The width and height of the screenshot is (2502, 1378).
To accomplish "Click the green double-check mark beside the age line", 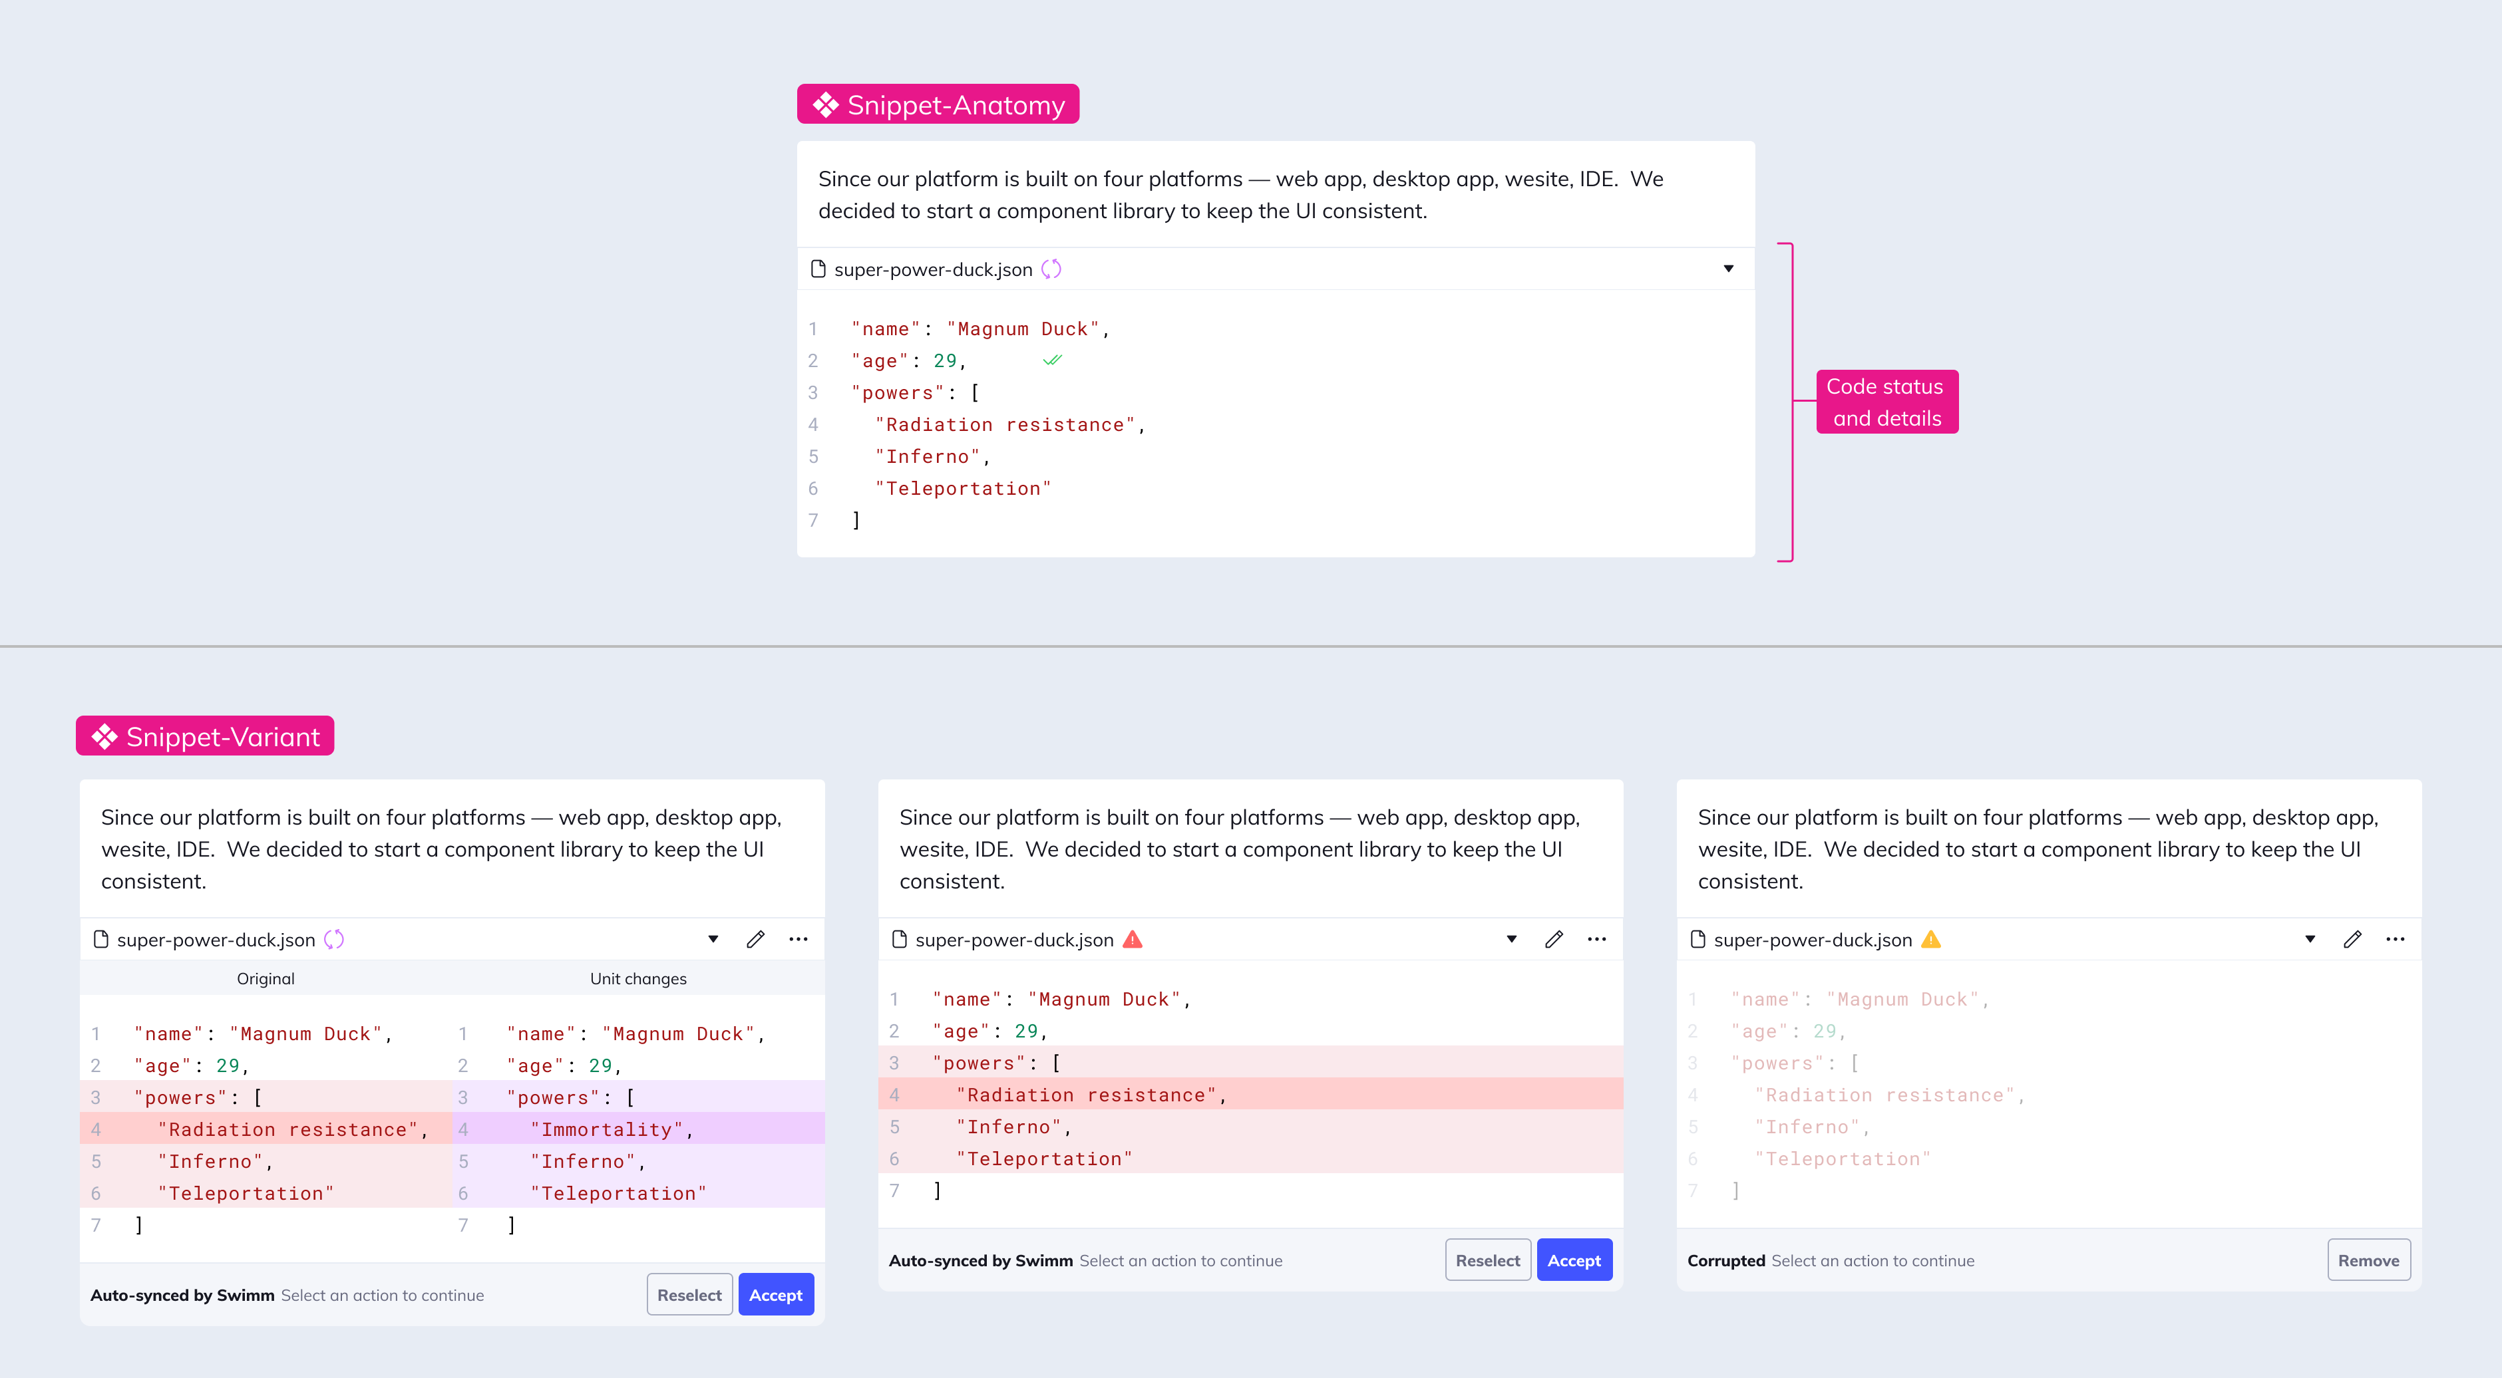I will coord(1052,360).
